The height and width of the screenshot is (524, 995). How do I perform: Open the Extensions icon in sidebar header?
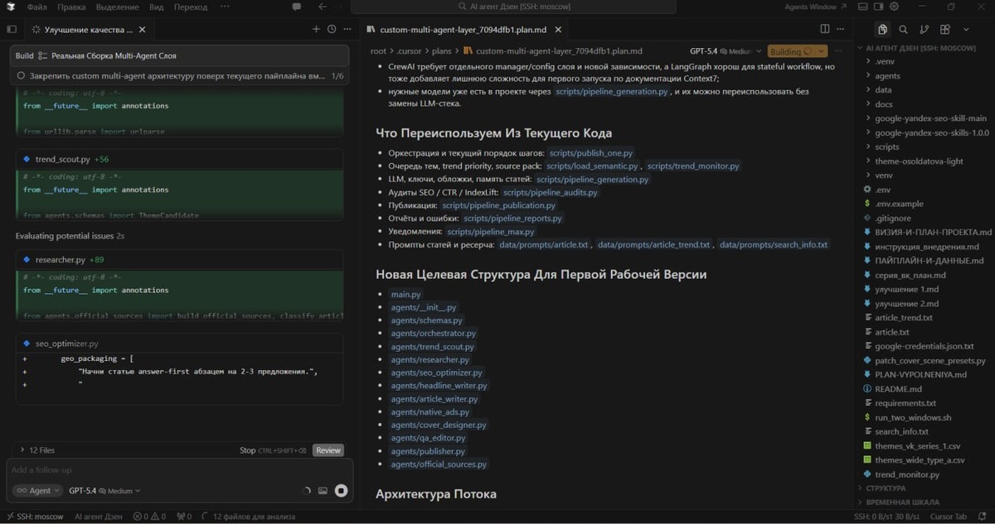945,29
